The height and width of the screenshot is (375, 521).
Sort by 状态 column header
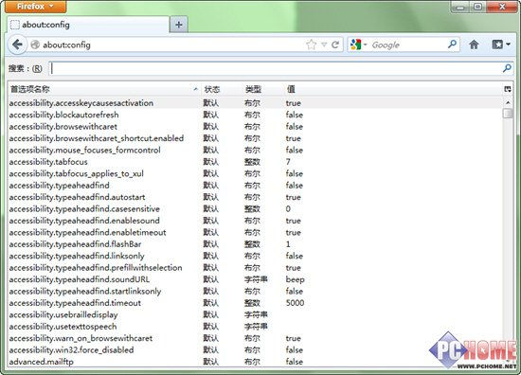click(222, 89)
